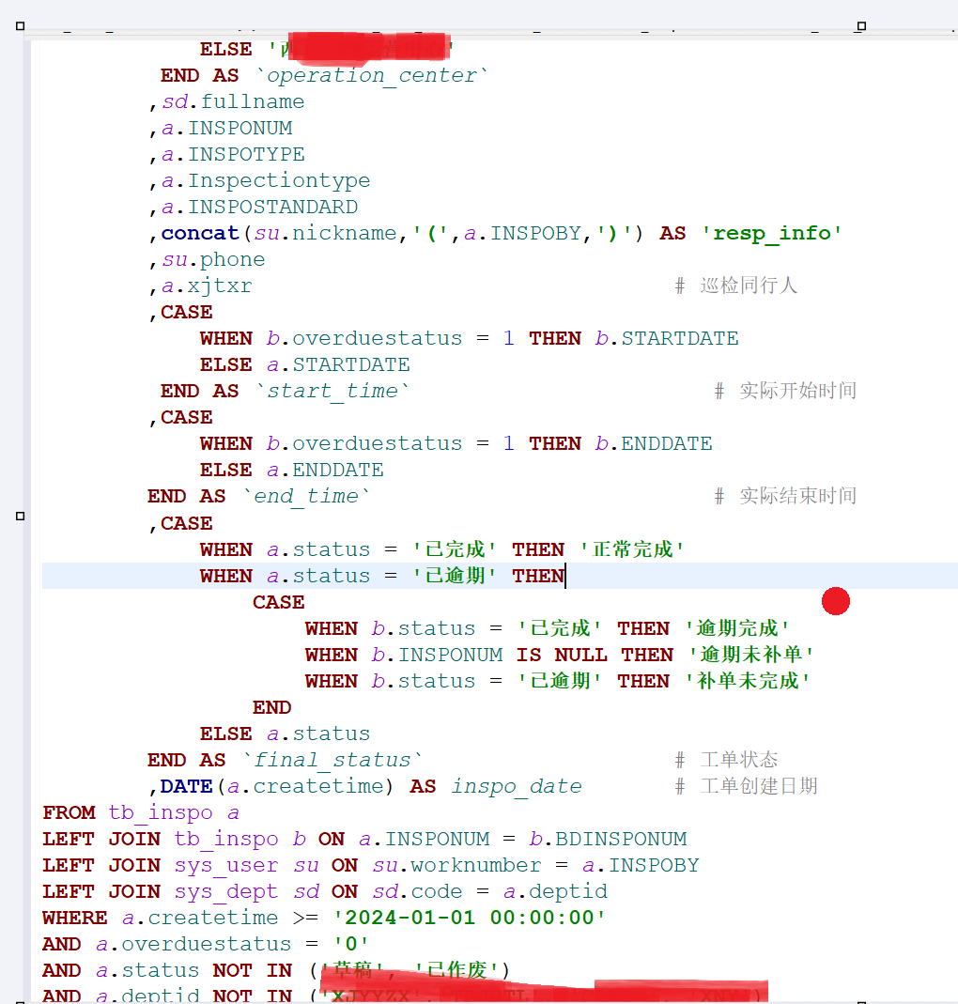Click the `start_time` alias
The image size is (958, 1004).
point(332,392)
